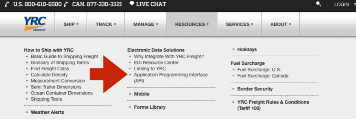Open EDI Resource Center link
Screen dimensions: 356x119
coord(156,62)
